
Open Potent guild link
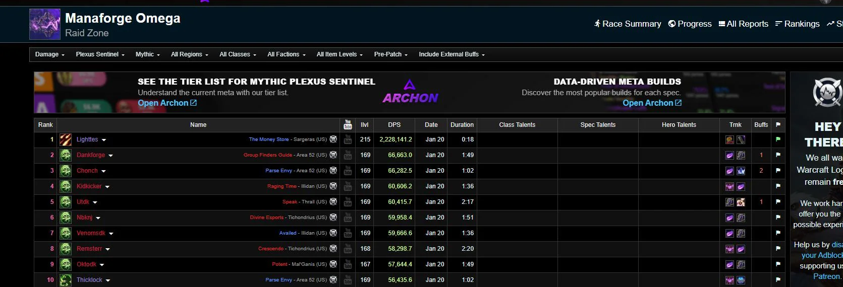click(279, 264)
